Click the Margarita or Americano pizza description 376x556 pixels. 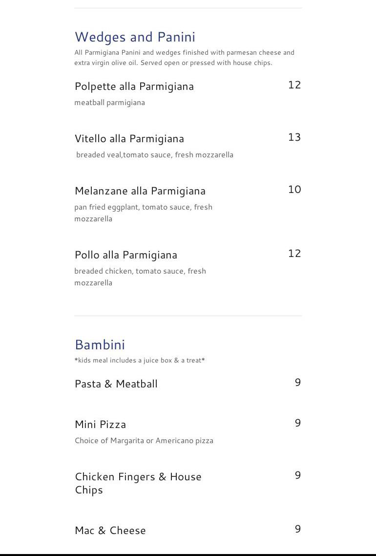(144, 441)
